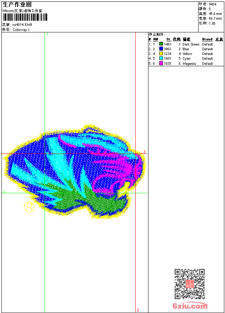Click the Brand column header

click(x=207, y=39)
